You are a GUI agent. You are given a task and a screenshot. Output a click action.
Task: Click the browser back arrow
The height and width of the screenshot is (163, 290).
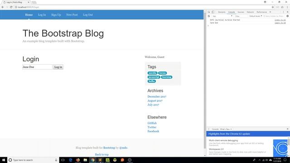tap(3, 7)
